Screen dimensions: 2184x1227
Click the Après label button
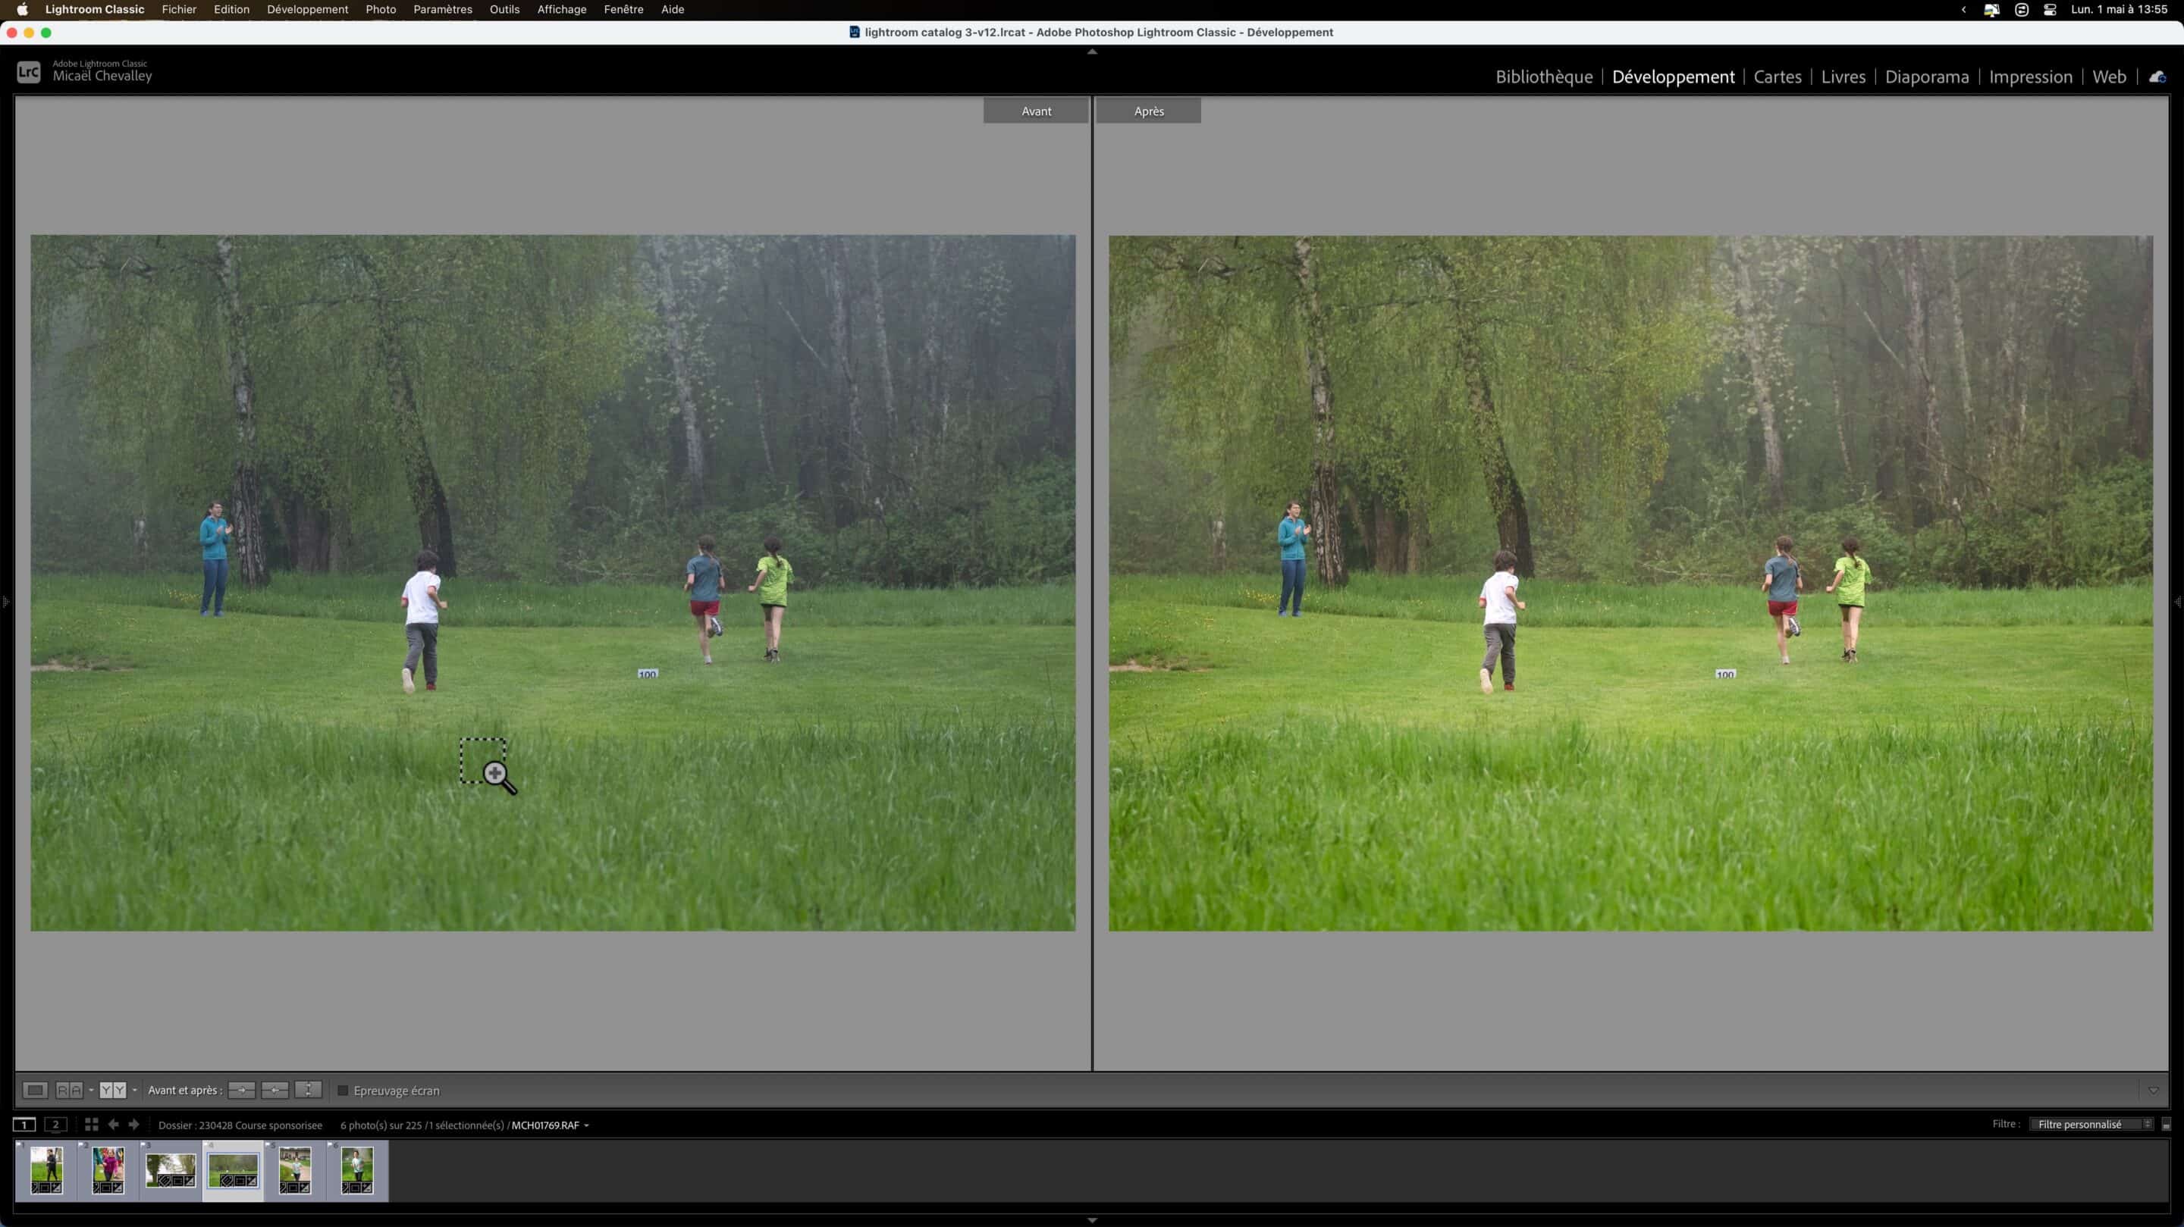point(1149,111)
